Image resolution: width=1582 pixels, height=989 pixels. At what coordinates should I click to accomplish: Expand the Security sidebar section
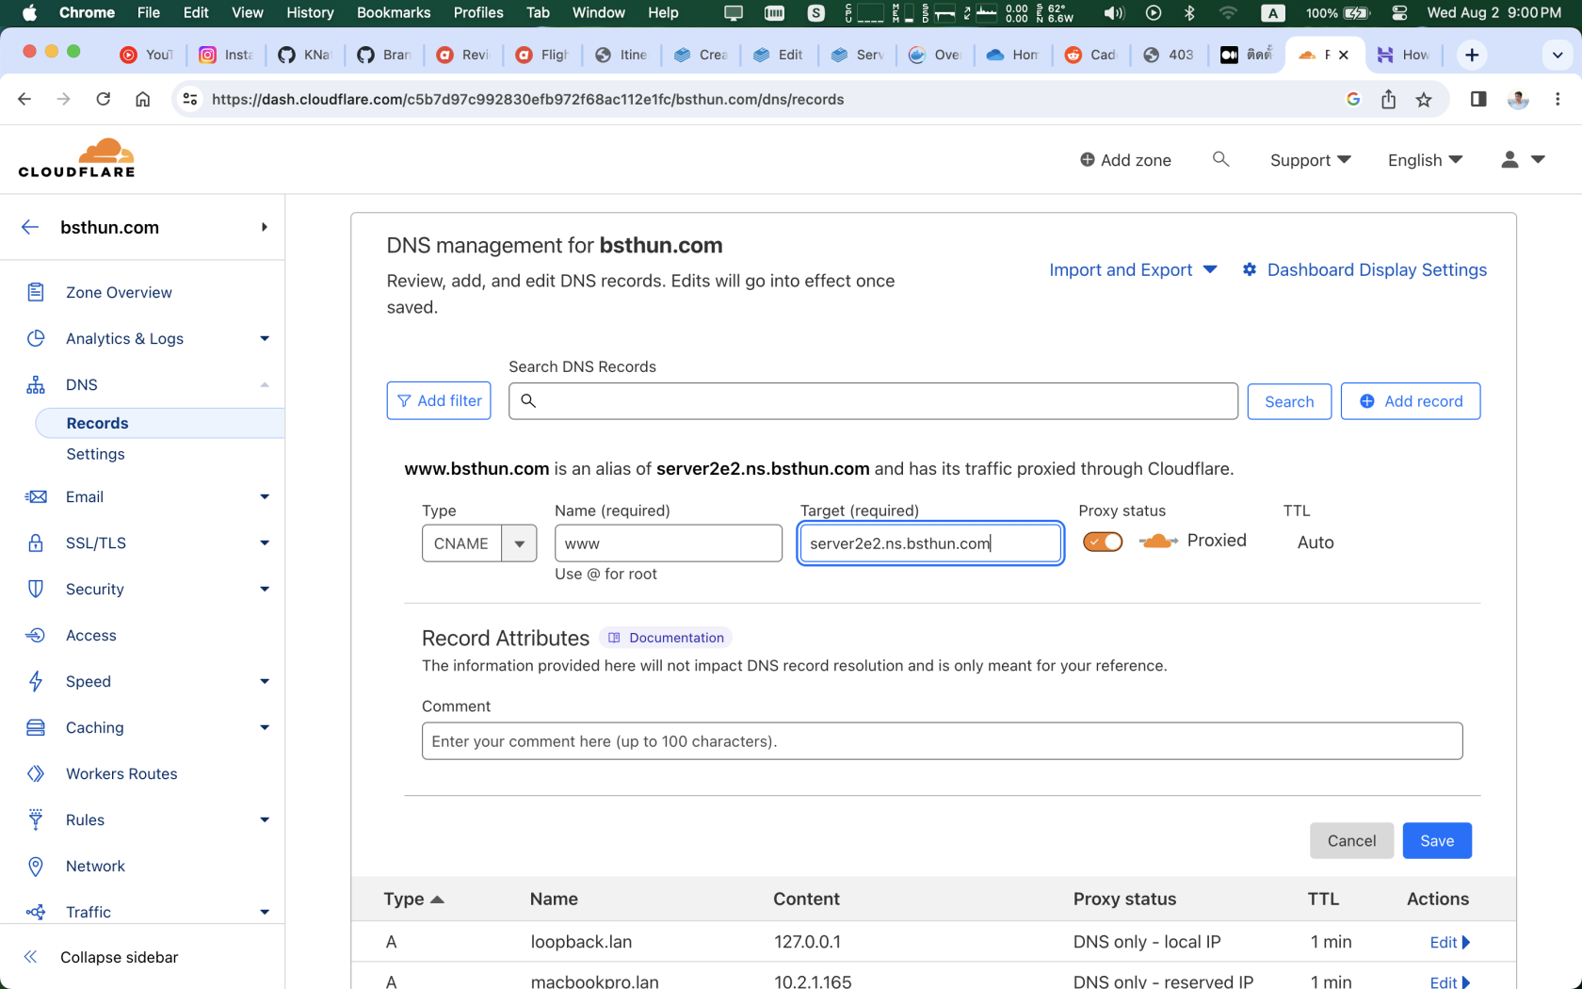(264, 589)
